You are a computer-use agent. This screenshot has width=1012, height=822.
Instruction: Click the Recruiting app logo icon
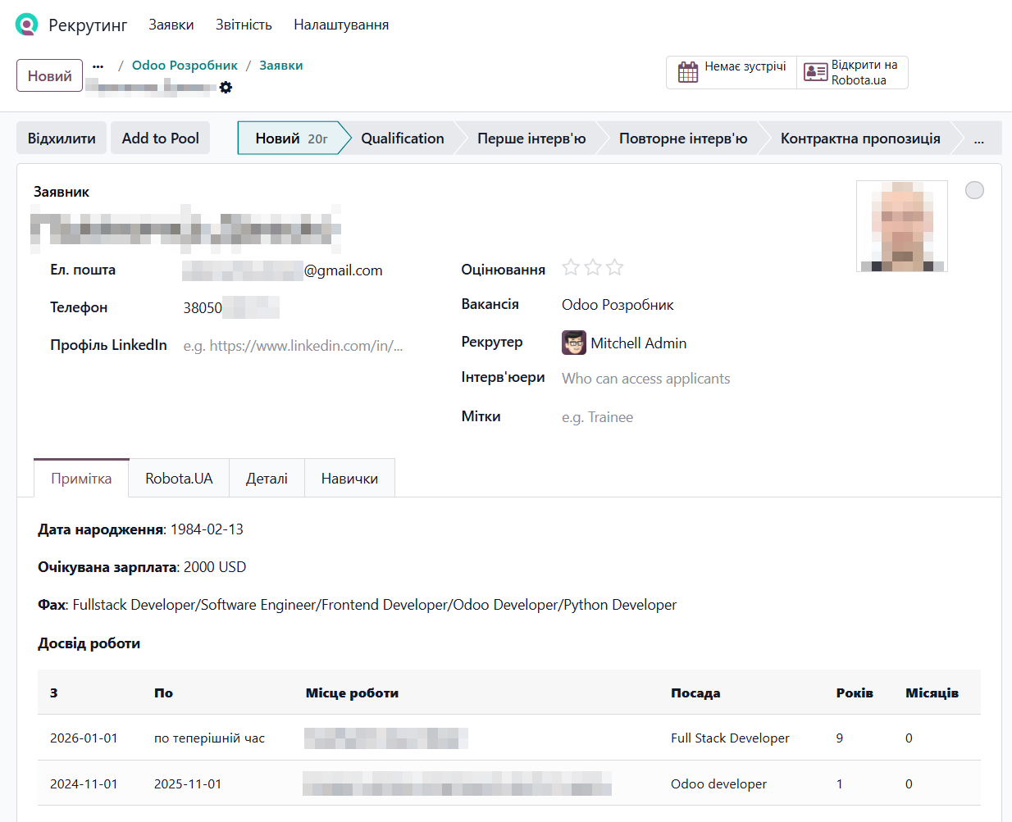(27, 25)
